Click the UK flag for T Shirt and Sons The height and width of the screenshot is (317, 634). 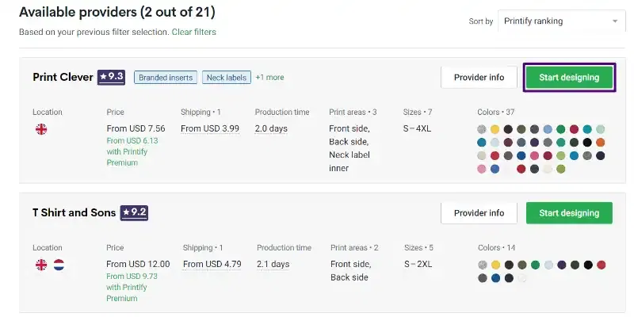pyautogui.click(x=41, y=265)
